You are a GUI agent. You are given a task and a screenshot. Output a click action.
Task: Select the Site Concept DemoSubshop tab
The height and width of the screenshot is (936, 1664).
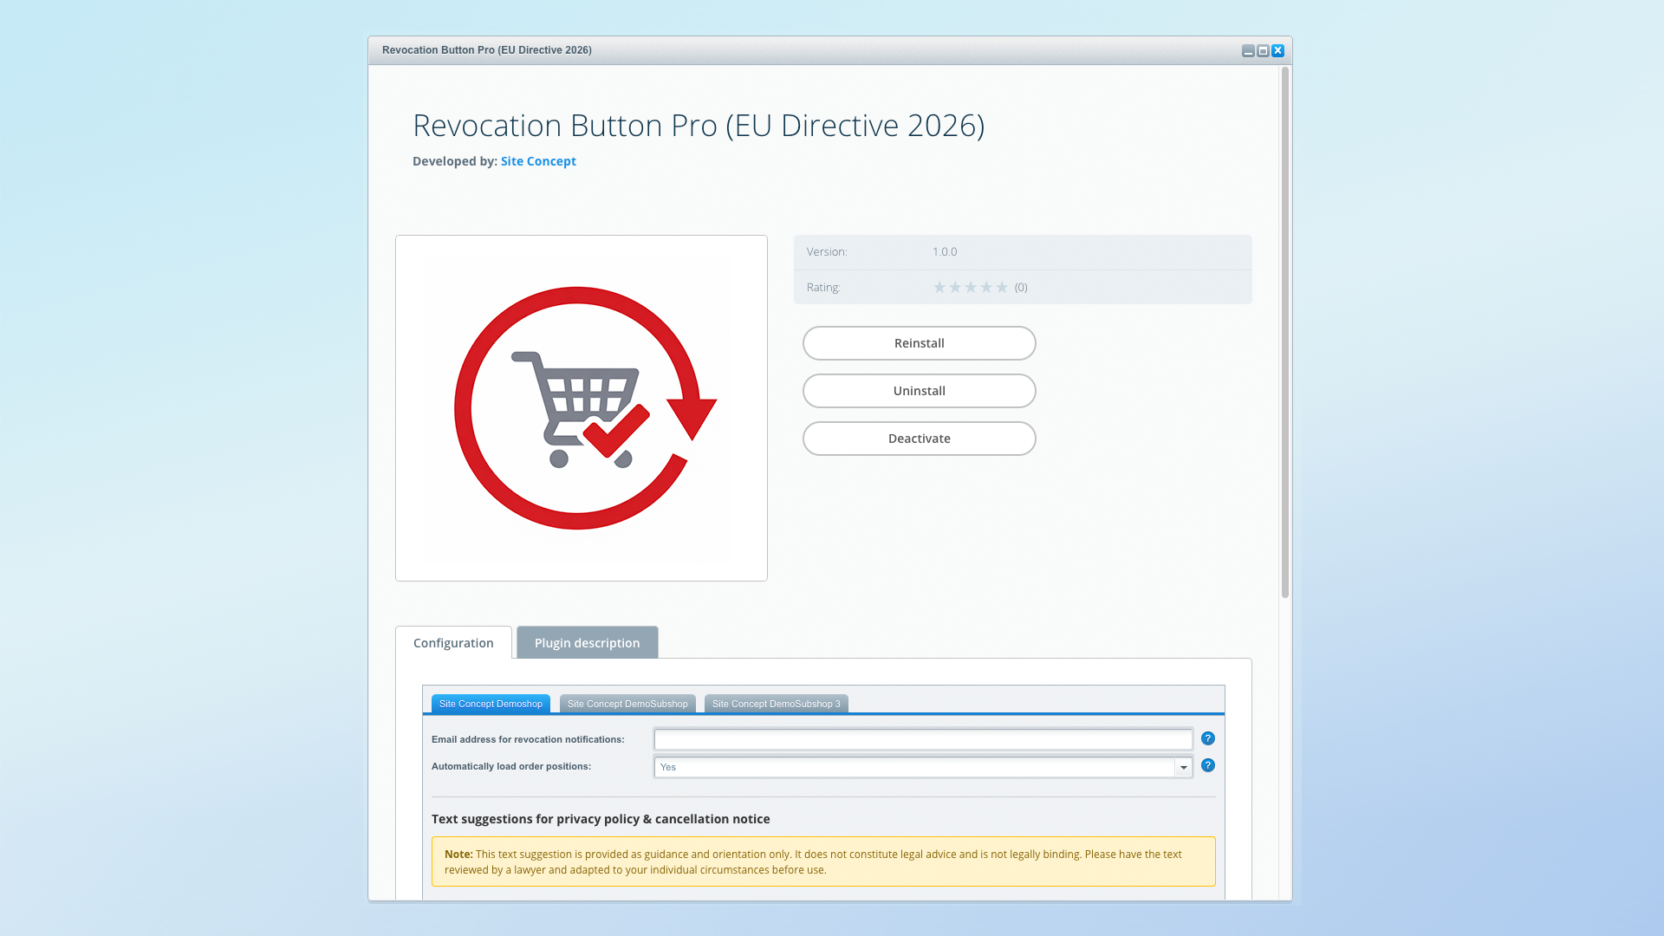coord(627,704)
